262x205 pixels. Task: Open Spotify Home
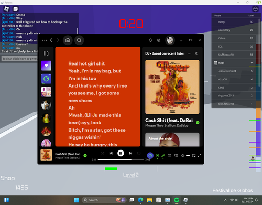coord(68,40)
